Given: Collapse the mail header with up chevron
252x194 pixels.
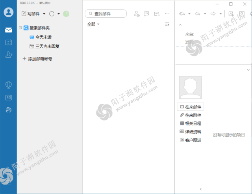Looking at the screenshot, I should click(x=180, y=25).
